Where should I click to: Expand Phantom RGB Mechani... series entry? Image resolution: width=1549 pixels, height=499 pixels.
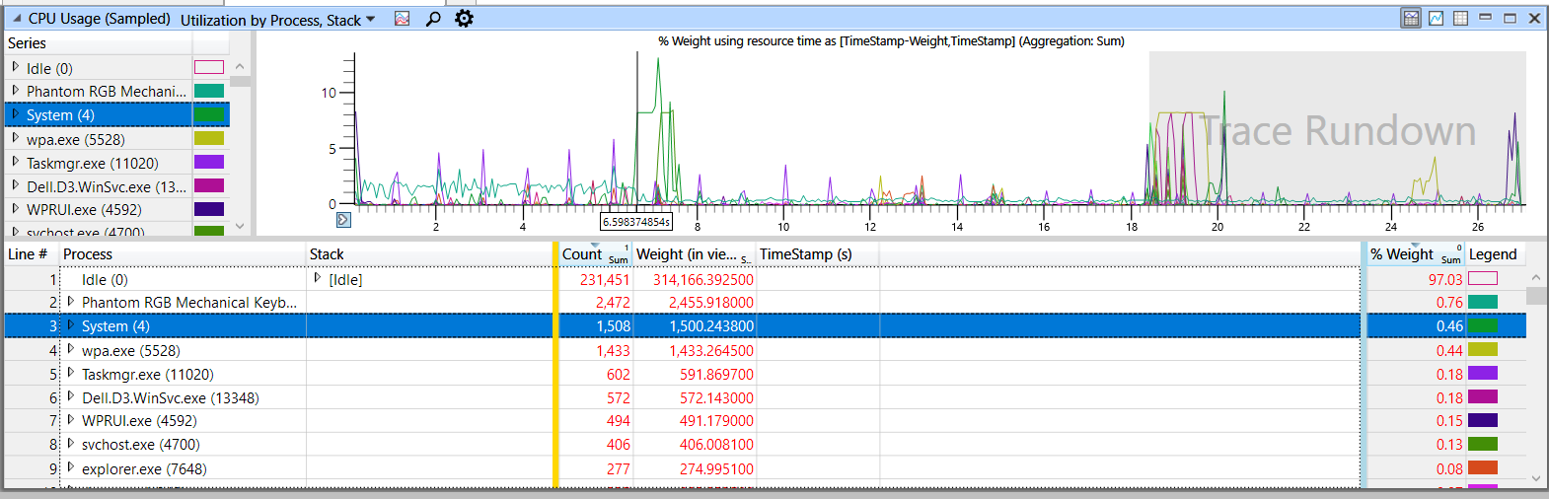(16, 90)
